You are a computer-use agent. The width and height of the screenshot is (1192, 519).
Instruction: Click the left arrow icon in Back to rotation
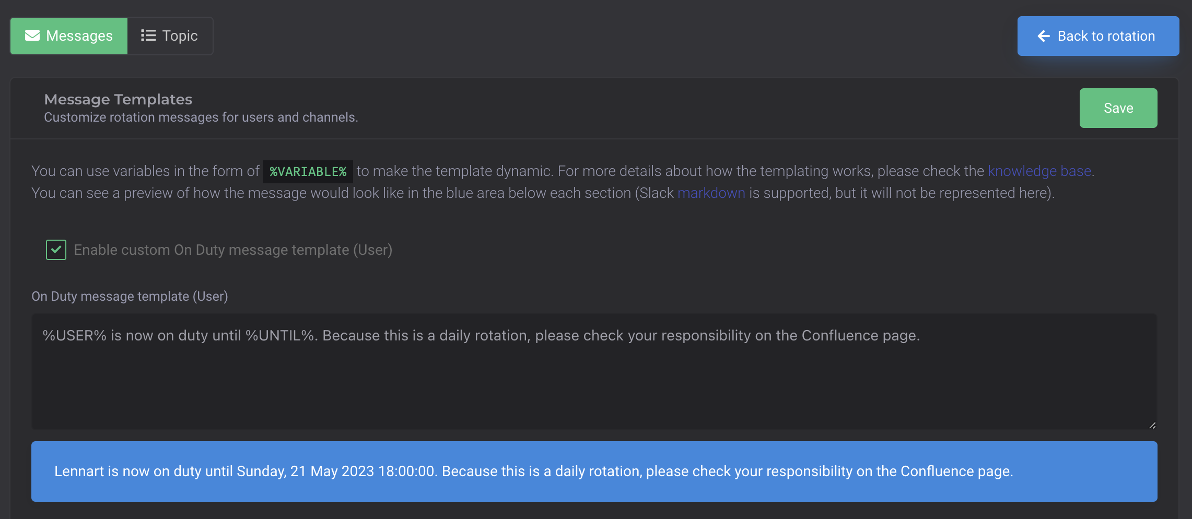click(1043, 36)
